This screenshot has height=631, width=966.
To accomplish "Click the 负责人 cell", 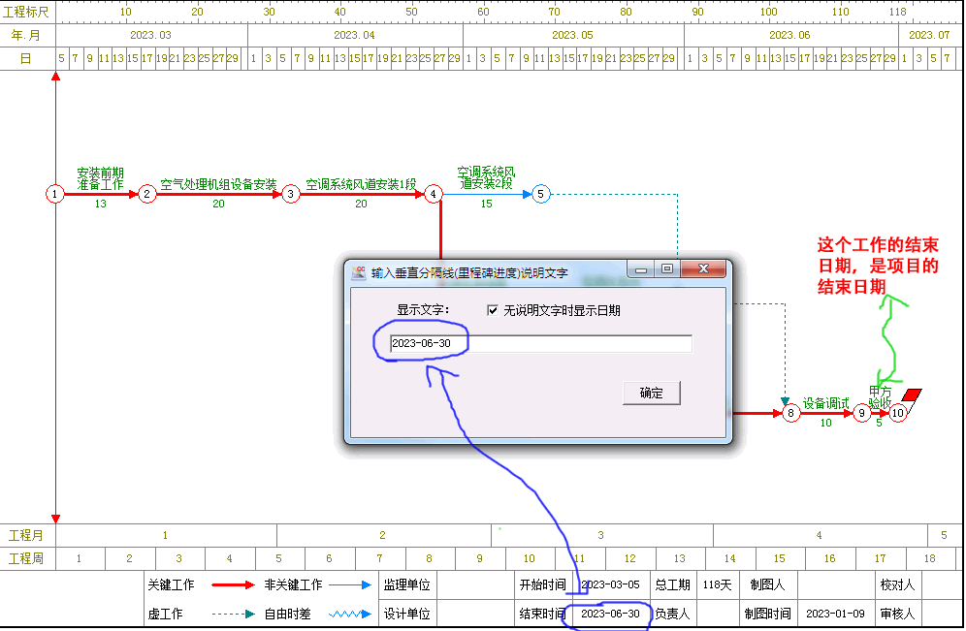I will click(673, 614).
